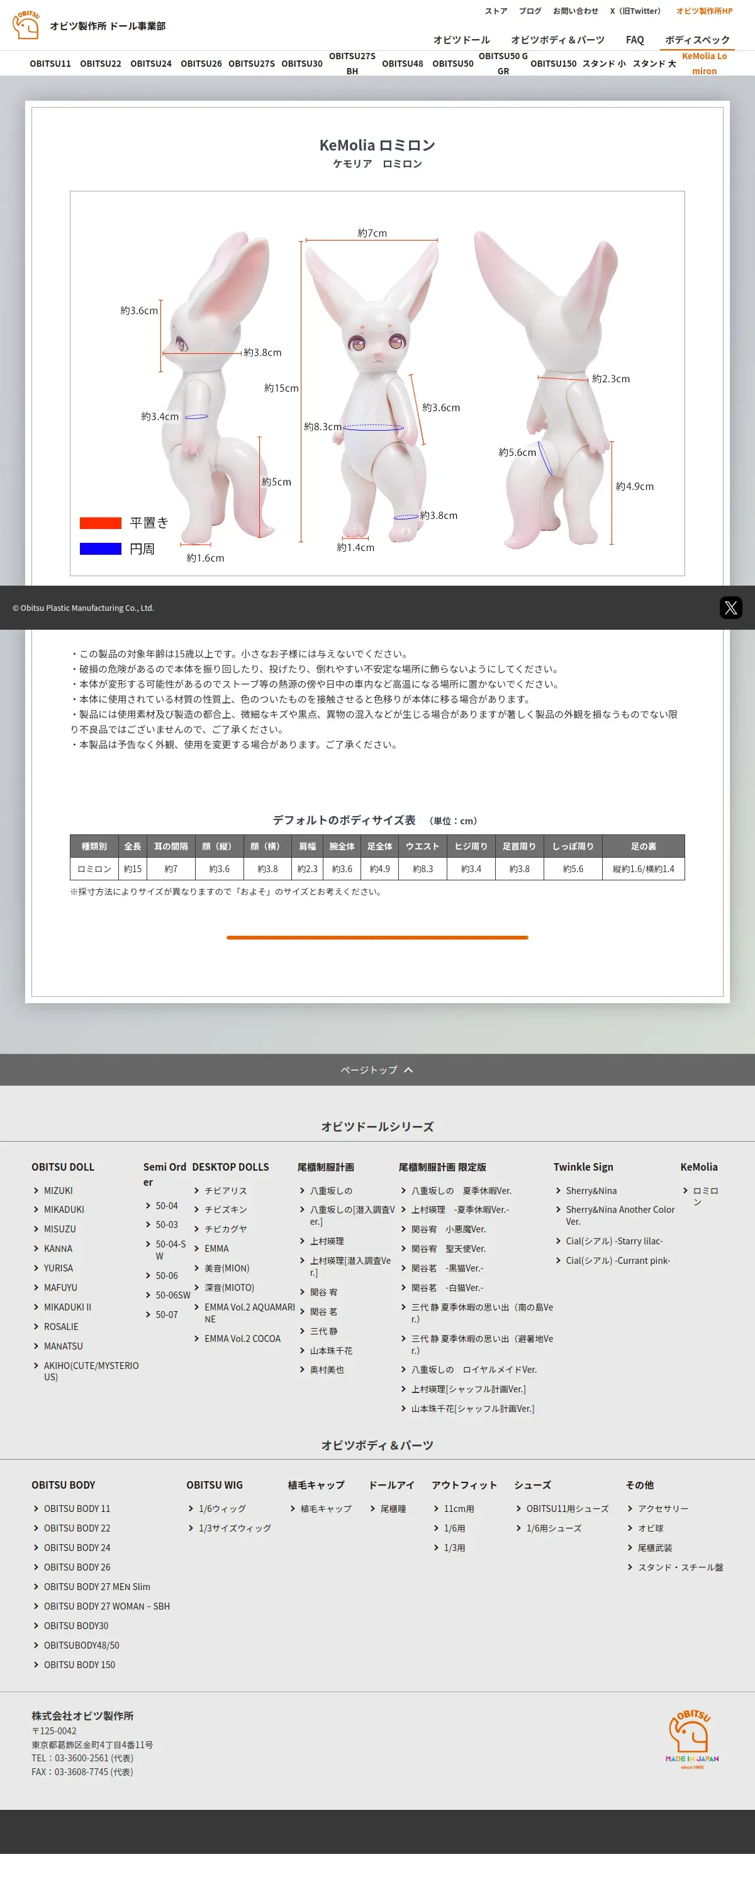Click the 縦約1.6/横約1.4 table cell
Viewport: 755px width, 1881px height.
pyautogui.click(x=644, y=869)
